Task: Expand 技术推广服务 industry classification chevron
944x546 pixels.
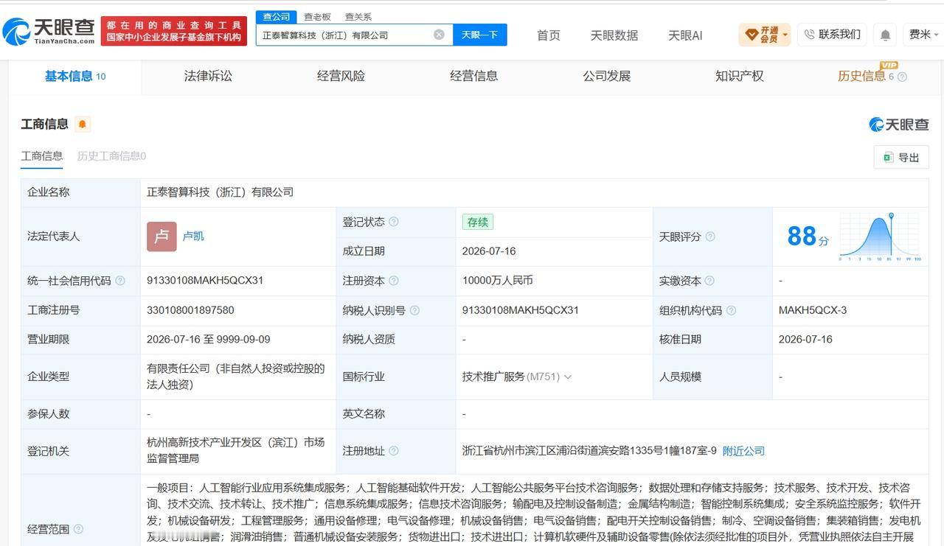Action: pos(567,377)
